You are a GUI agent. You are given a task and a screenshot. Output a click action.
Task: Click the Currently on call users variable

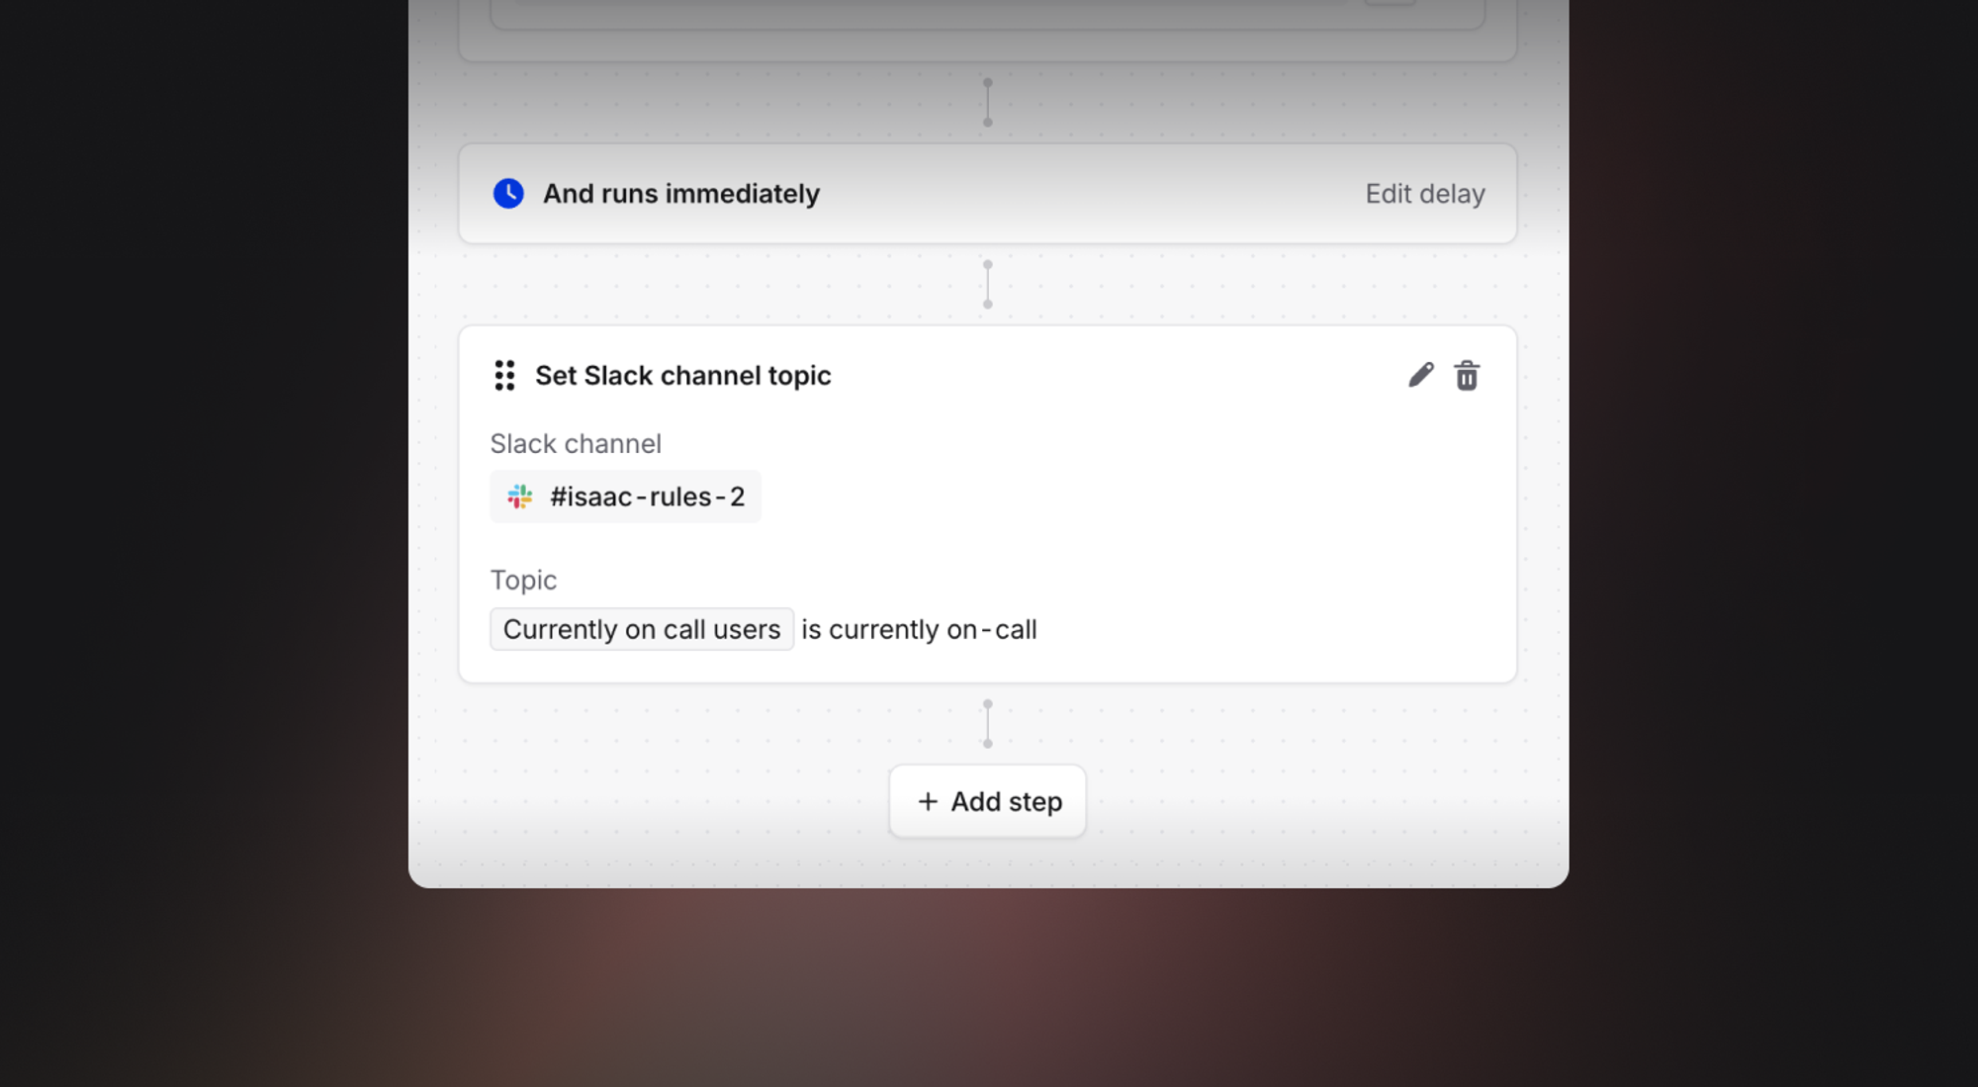[x=642, y=629]
